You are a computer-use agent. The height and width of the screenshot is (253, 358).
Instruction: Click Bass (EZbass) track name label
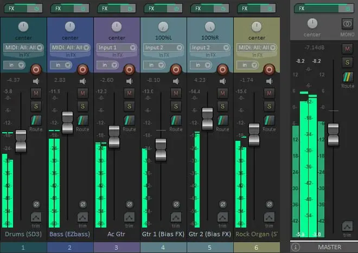coord(69,234)
